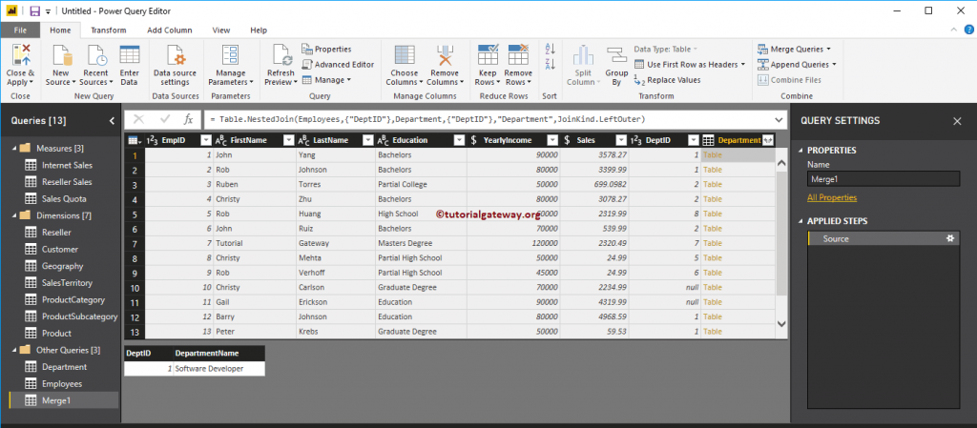This screenshot has width=977, height=428.
Task: Collapse APPLIED STEPS section
Action: [800, 221]
